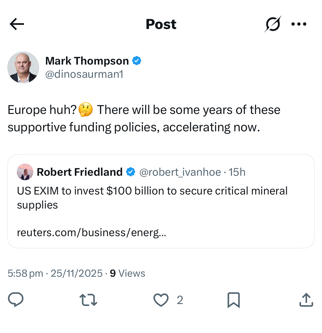Screen dimensions: 322x333
Task: Tap the @robert_ivanhoe handle
Action: pyautogui.click(x=180, y=172)
